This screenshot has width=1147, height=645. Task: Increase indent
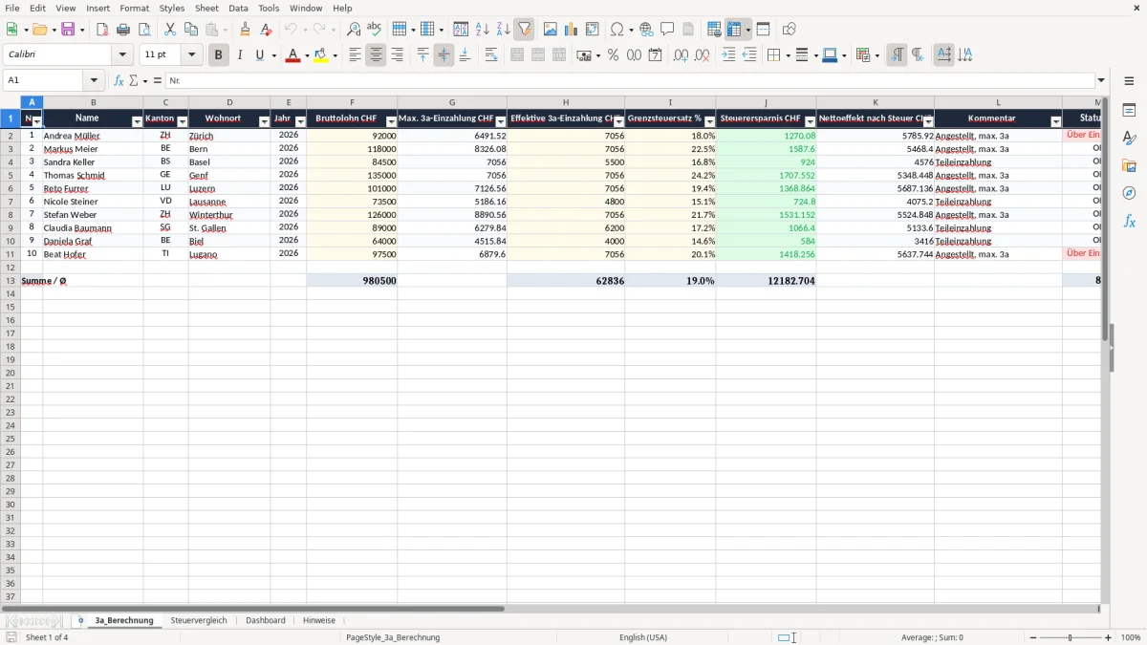(x=728, y=55)
